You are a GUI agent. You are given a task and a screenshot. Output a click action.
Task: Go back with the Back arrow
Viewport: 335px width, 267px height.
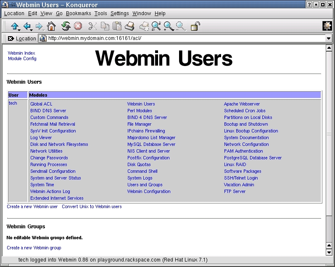(x=28, y=26)
